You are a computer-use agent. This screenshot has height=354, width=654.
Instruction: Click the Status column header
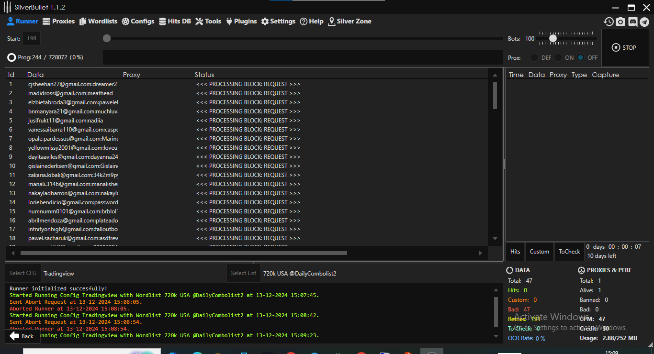(x=204, y=75)
